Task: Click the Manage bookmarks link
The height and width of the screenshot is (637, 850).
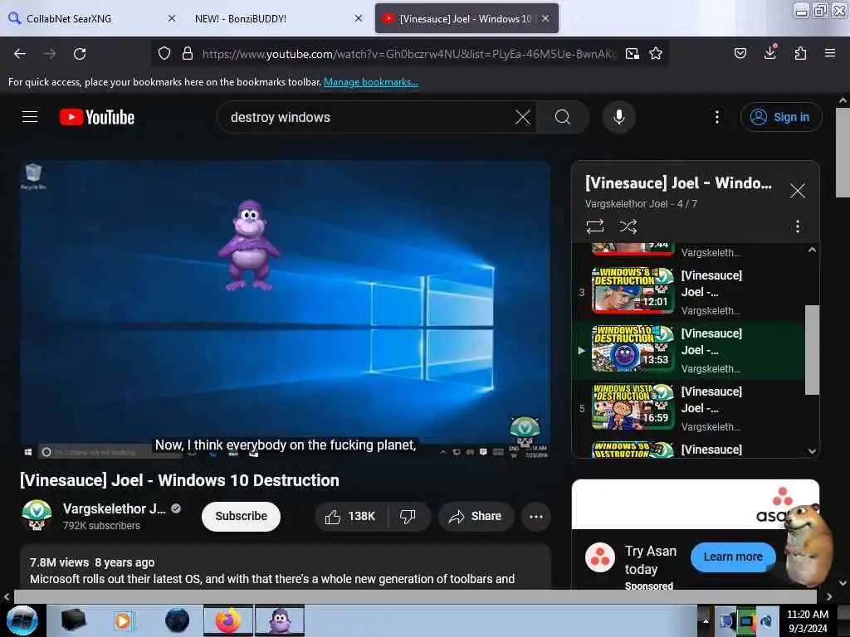Action: (x=371, y=82)
